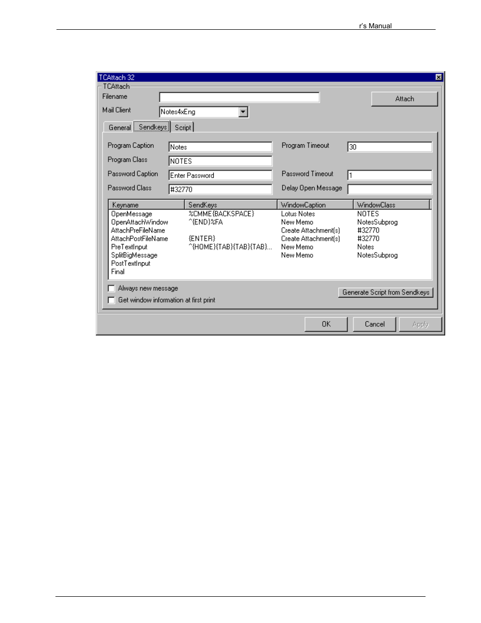Click the WindowCaption column header

pos(316,205)
